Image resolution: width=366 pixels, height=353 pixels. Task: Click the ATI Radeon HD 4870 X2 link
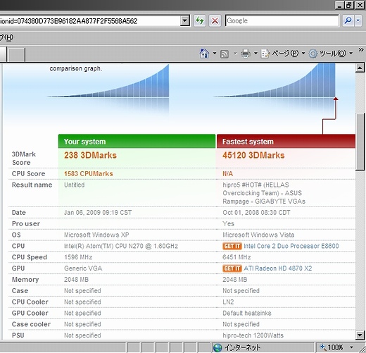[278, 268]
